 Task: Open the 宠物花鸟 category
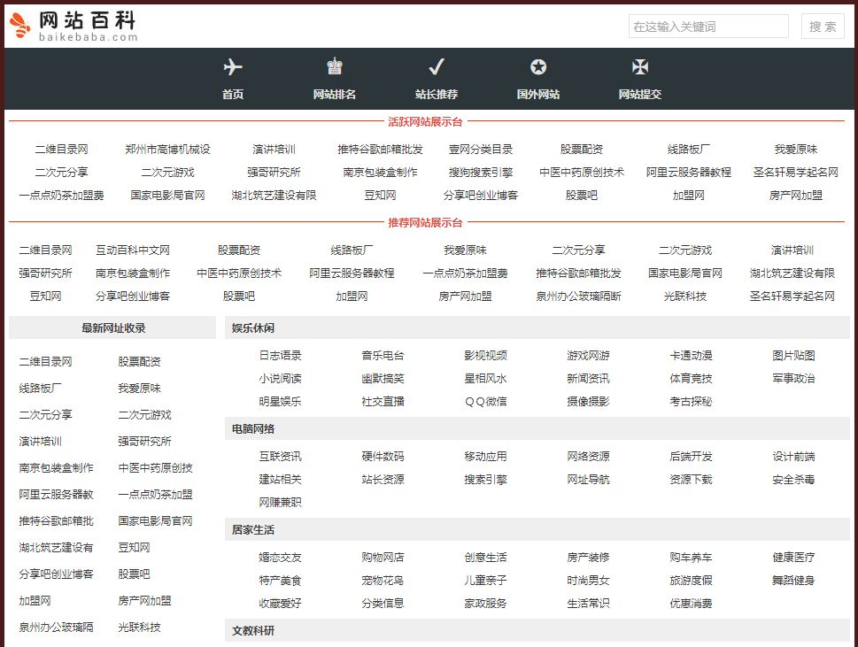pos(383,581)
